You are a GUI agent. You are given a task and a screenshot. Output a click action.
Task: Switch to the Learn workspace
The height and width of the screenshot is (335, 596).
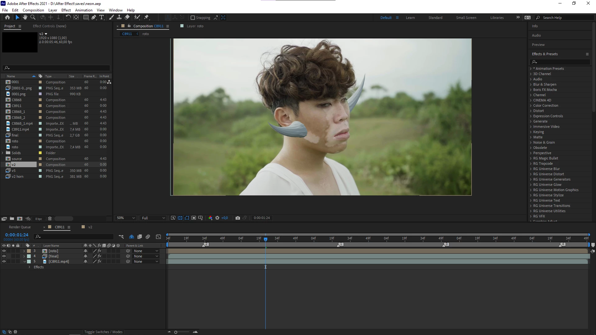click(x=410, y=18)
